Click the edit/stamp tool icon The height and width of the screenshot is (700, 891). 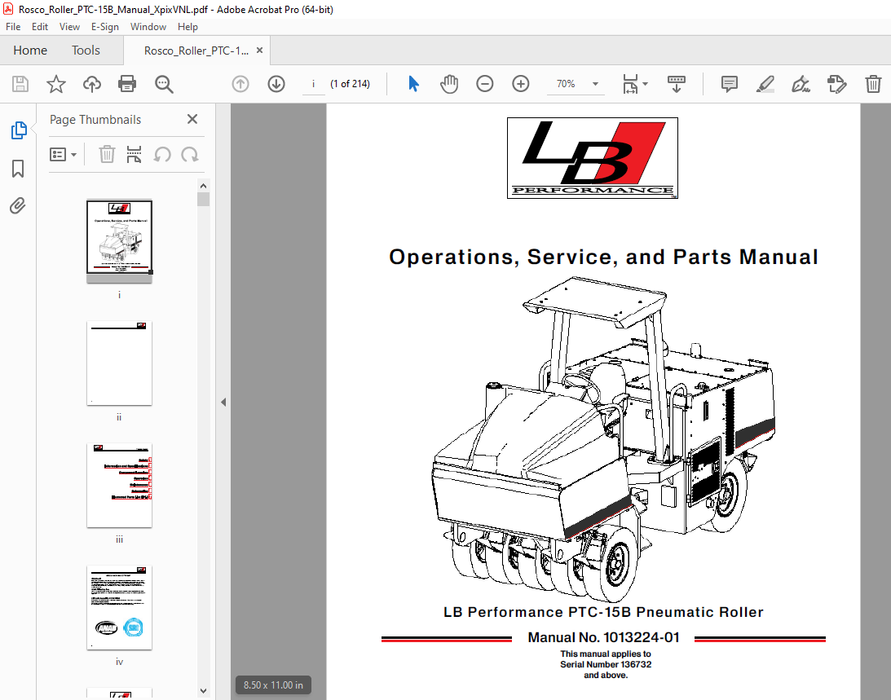837,84
